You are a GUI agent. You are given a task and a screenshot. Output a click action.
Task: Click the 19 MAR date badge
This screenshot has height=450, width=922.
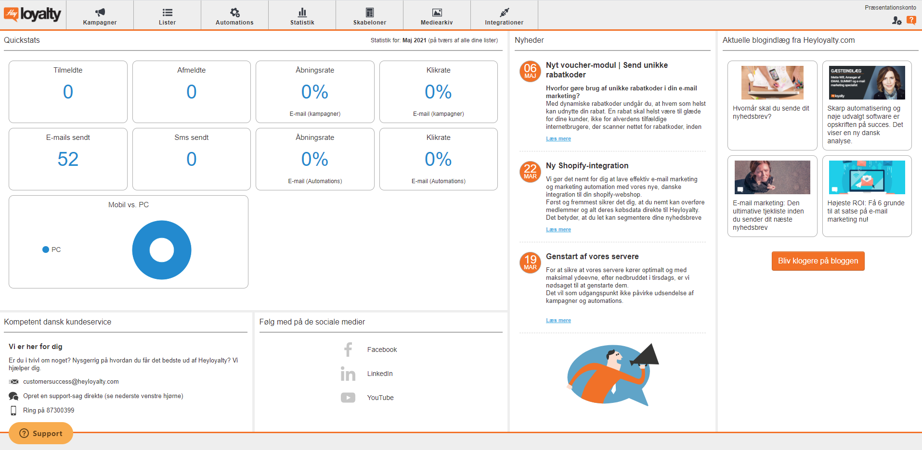point(530,262)
